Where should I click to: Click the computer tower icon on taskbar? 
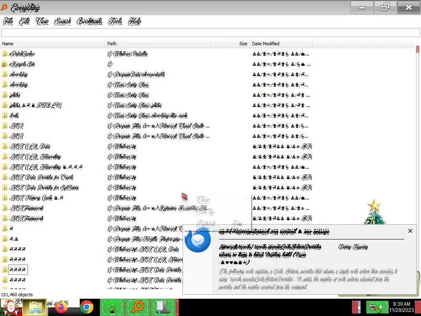click(163, 307)
